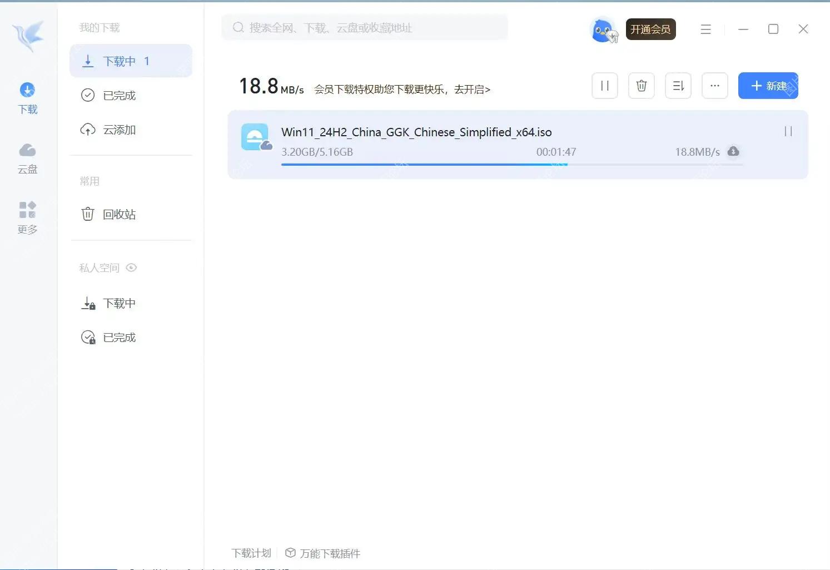Click the 新建 new task button
The height and width of the screenshot is (570, 830).
point(768,86)
